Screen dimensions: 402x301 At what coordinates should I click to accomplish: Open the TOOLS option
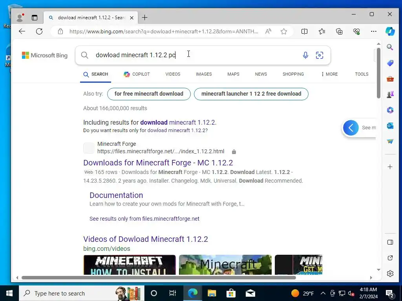(362, 74)
